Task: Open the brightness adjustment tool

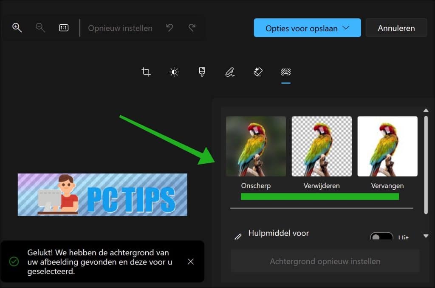Action: 174,72
